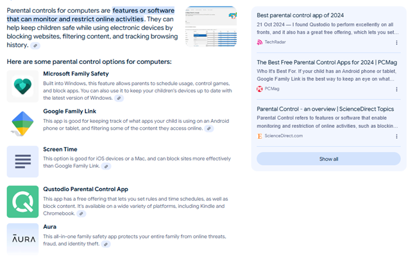
Task: Click the ScienceDirect.com source name
Action: 284,136
